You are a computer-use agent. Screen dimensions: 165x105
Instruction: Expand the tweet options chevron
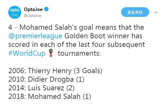[x=156, y=13]
